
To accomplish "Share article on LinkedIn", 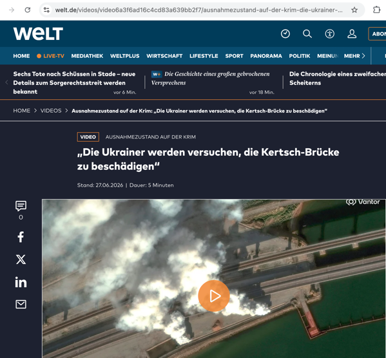I will coord(21,282).
